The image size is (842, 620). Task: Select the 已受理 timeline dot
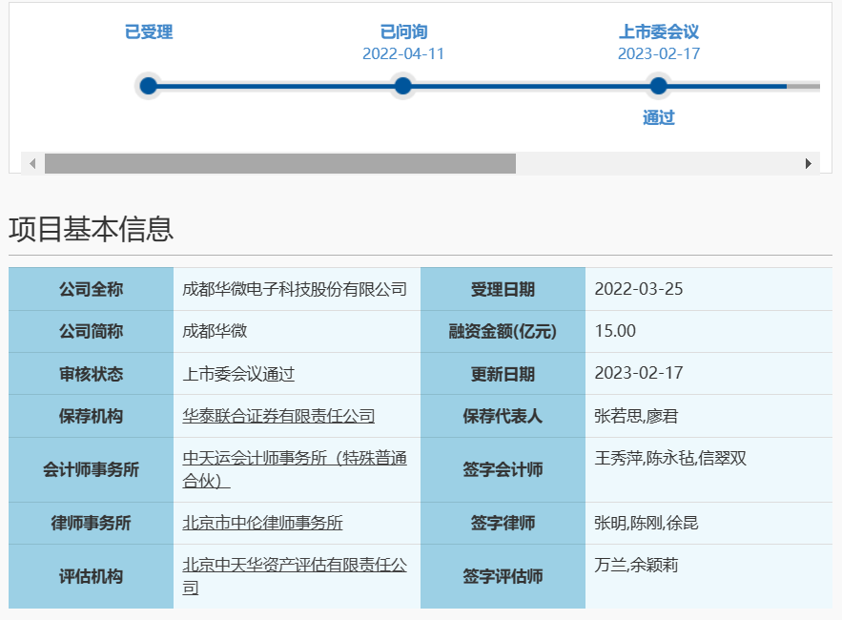coord(148,86)
